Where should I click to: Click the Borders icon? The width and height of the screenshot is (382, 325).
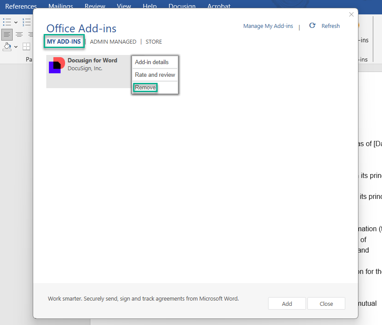pyautogui.click(x=26, y=46)
